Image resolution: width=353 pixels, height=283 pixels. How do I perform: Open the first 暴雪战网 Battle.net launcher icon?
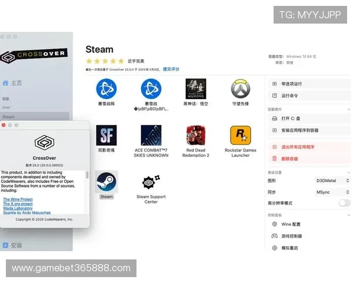(x=106, y=89)
